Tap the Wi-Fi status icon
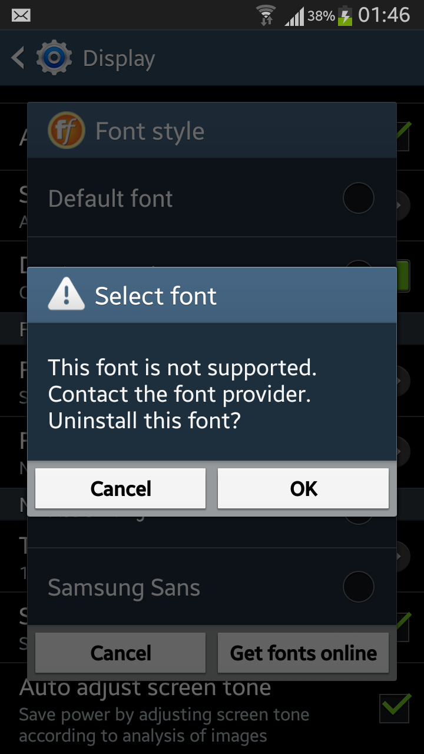This screenshot has width=424, height=754. click(x=267, y=15)
